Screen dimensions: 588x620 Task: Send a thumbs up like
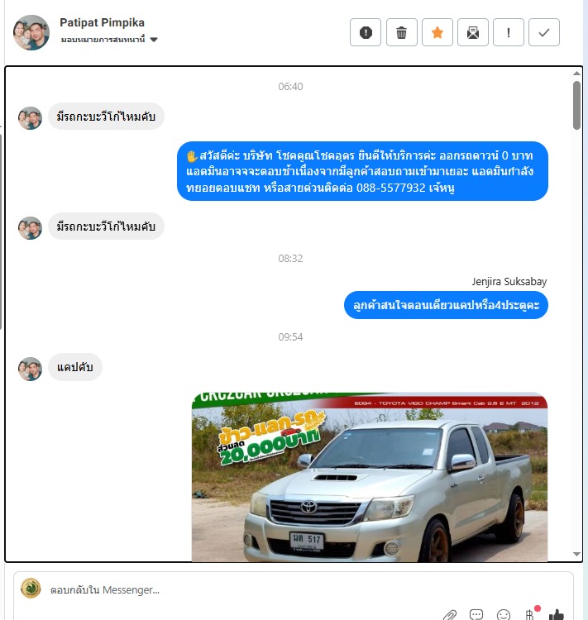556,615
